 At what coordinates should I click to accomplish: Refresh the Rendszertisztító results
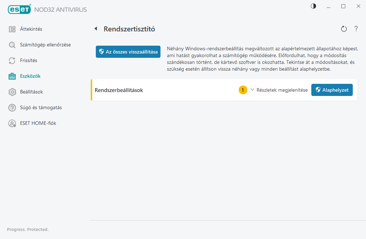click(344, 29)
